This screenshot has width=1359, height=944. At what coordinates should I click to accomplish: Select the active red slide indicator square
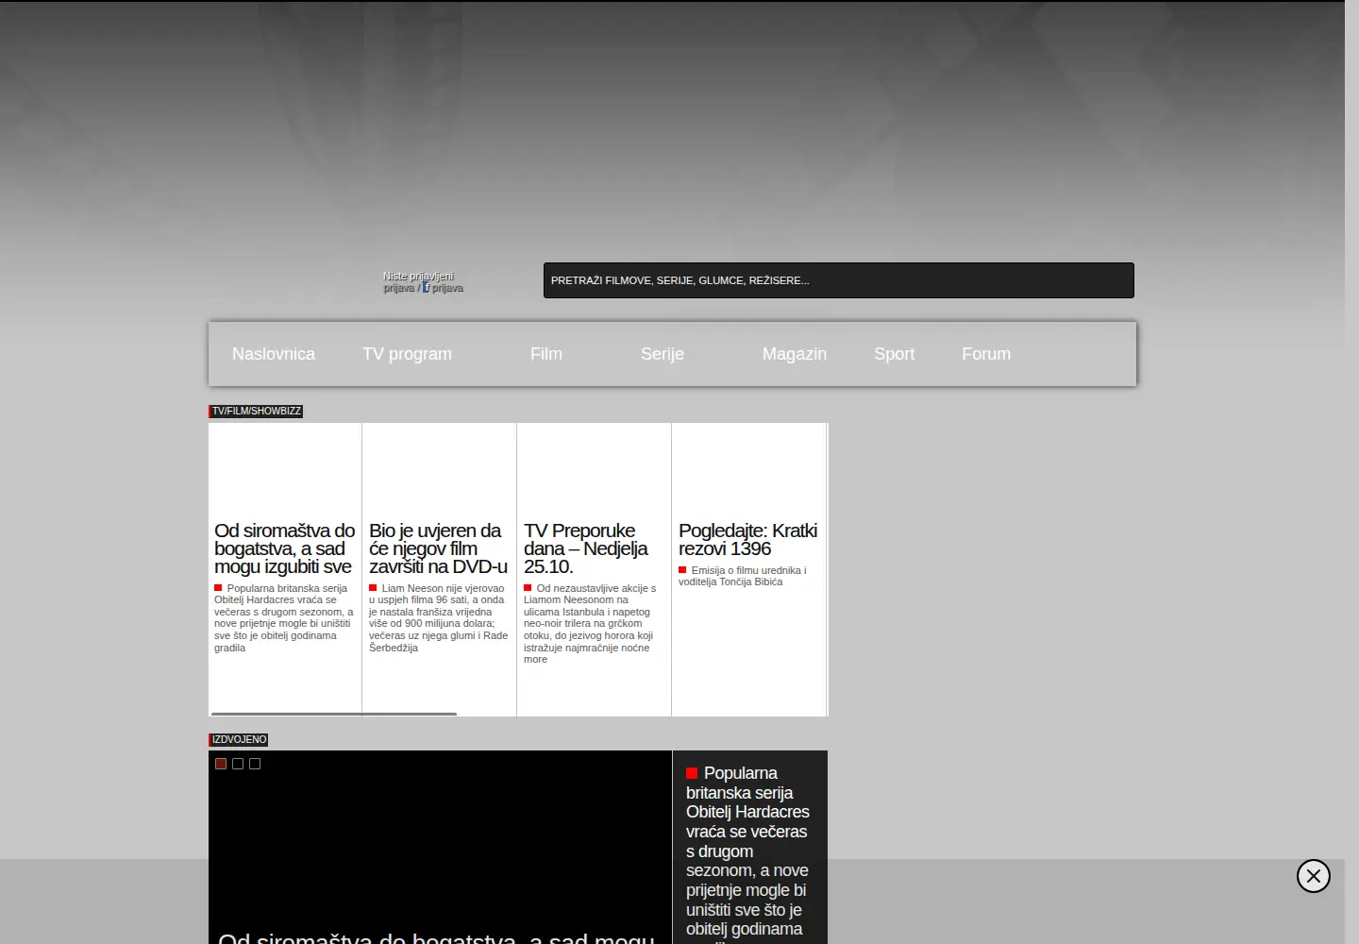[x=221, y=764]
